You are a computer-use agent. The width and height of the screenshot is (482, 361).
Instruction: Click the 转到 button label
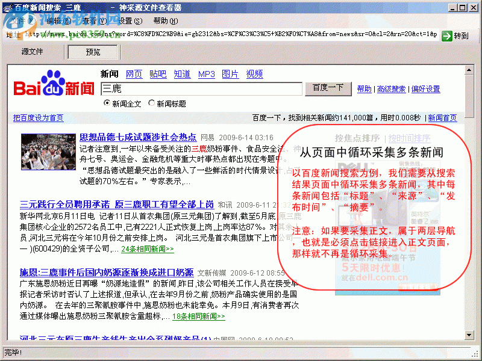(461, 36)
